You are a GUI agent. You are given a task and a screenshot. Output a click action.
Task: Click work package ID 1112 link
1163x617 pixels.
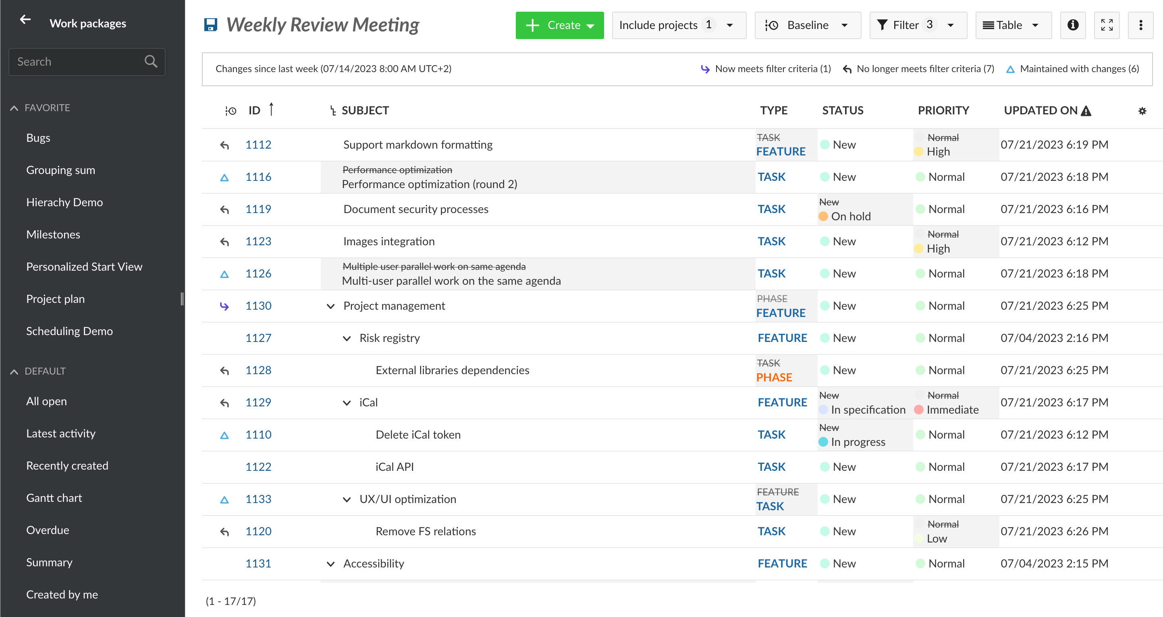(259, 145)
